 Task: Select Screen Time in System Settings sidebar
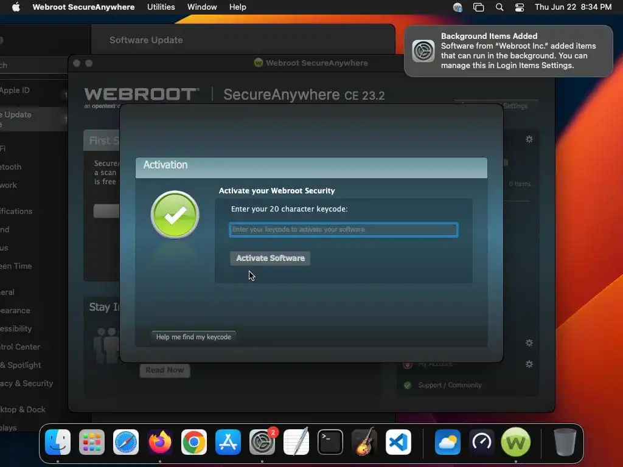coord(16,266)
